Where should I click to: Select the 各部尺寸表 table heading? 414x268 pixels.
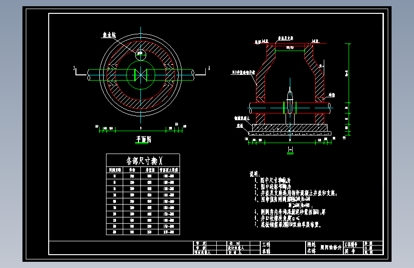pos(144,160)
